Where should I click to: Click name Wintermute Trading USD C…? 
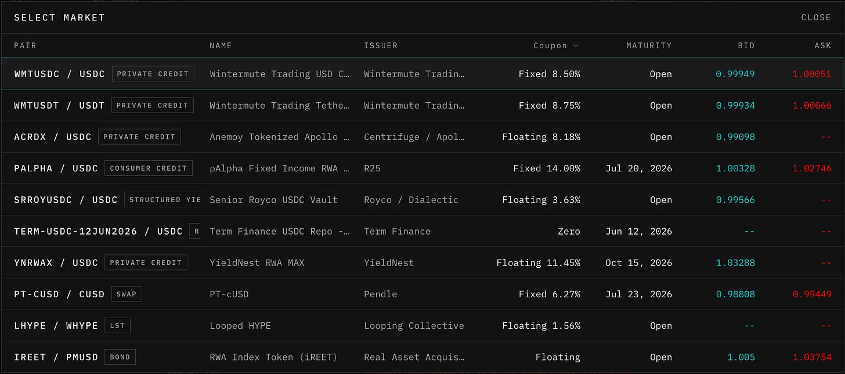point(280,74)
